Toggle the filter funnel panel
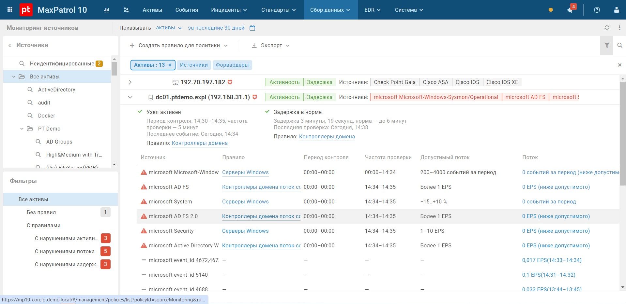Image resolution: width=626 pixels, height=304 pixels. (607, 46)
